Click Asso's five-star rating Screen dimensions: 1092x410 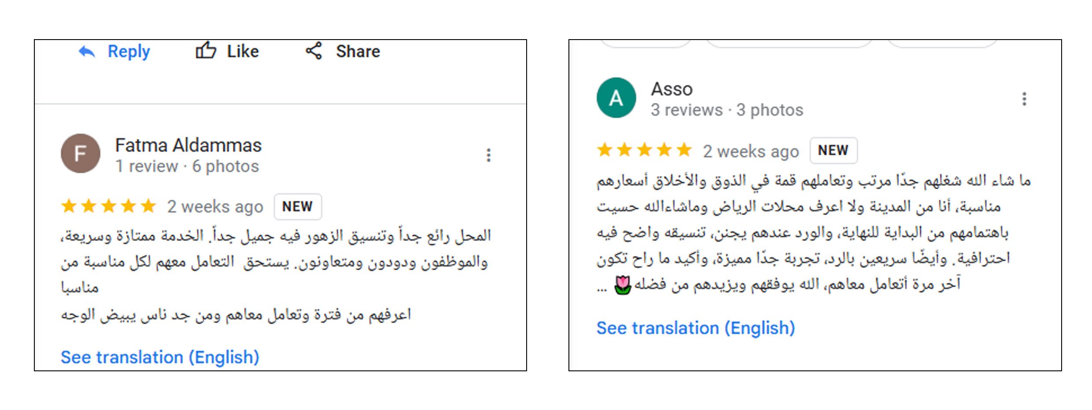[644, 150]
